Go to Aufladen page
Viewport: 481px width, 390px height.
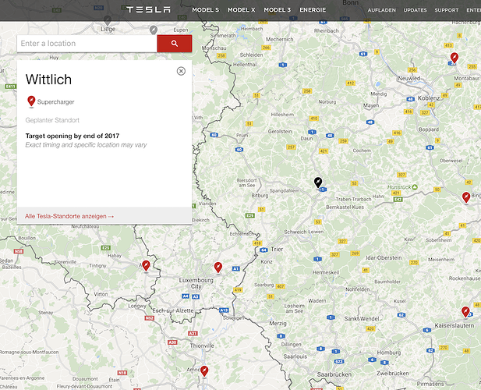pos(382,10)
